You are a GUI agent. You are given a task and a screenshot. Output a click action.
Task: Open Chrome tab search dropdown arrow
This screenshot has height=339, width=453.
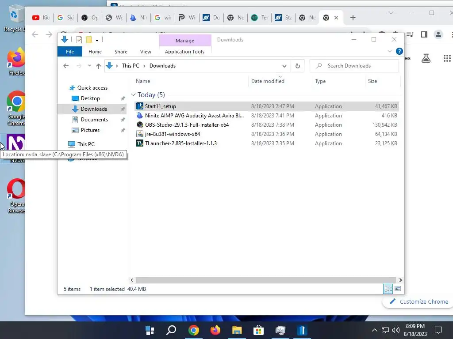(x=391, y=13)
